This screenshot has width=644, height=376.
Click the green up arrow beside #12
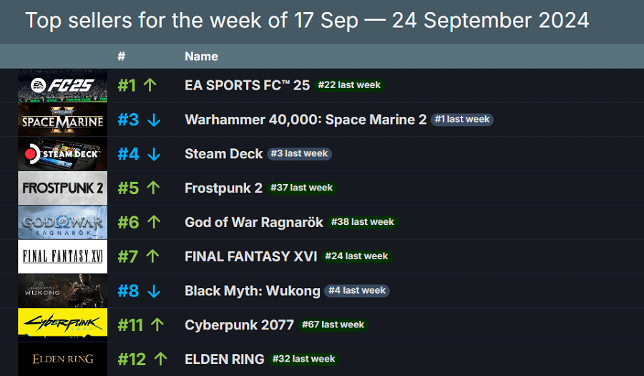[x=160, y=359]
